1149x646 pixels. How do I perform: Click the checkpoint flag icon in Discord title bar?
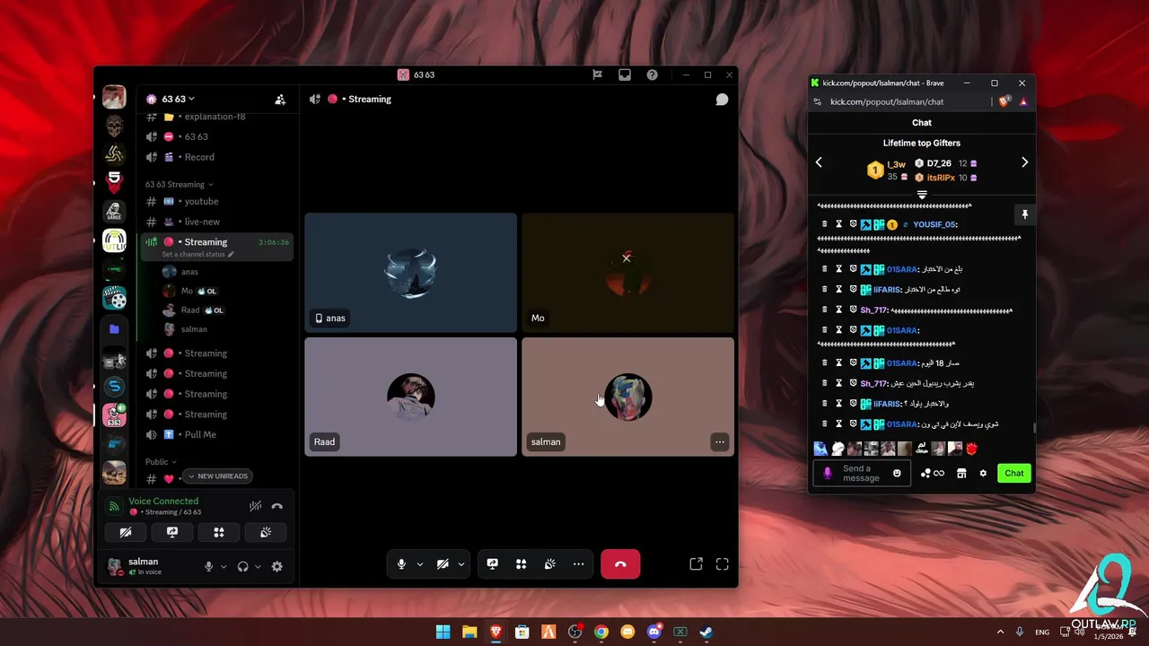tap(597, 74)
